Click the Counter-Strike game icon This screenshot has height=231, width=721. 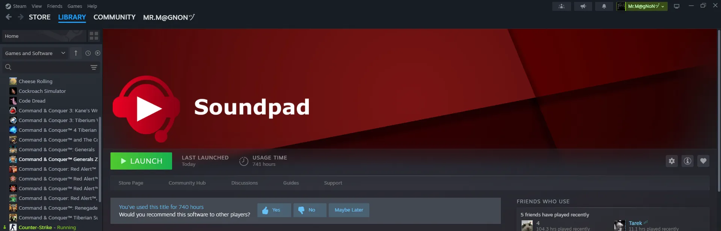click(x=13, y=227)
